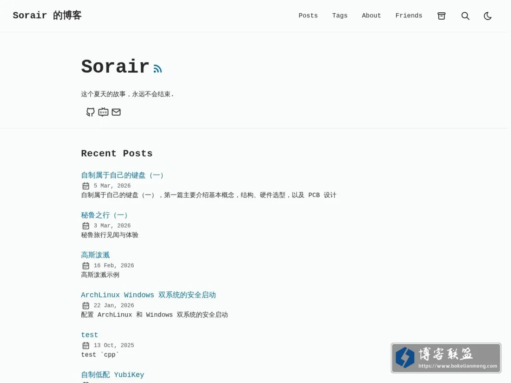Click the email envelope icon
The height and width of the screenshot is (383, 511).
coord(116,112)
